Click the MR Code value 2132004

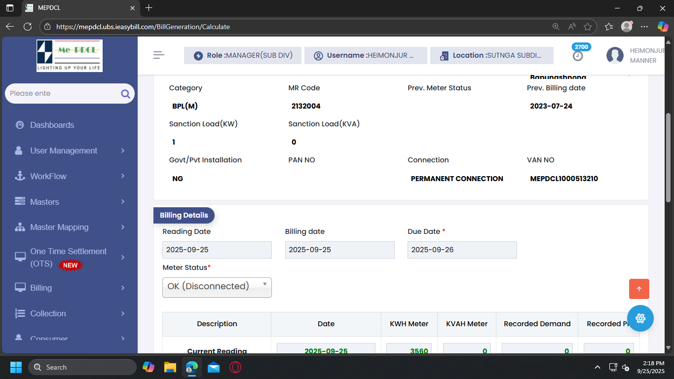pos(306,106)
